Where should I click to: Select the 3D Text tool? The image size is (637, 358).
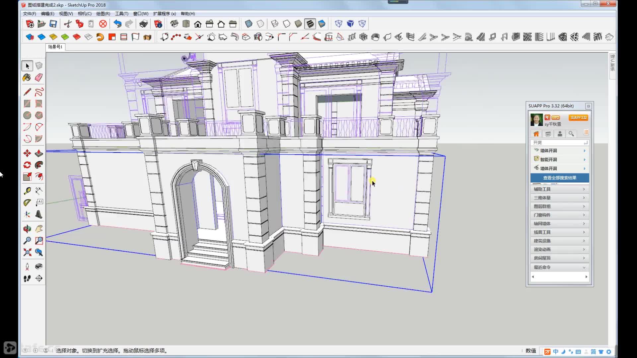(39, 214)
